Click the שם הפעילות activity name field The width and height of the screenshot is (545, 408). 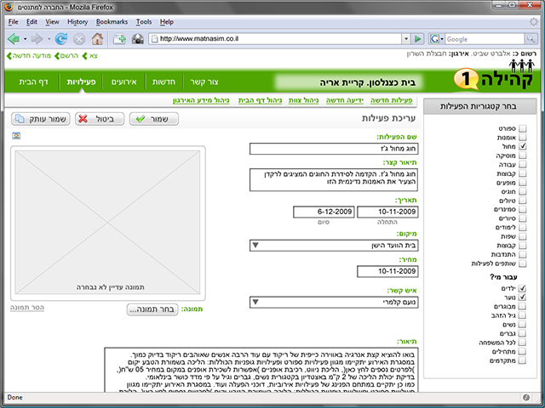[334, 149]
